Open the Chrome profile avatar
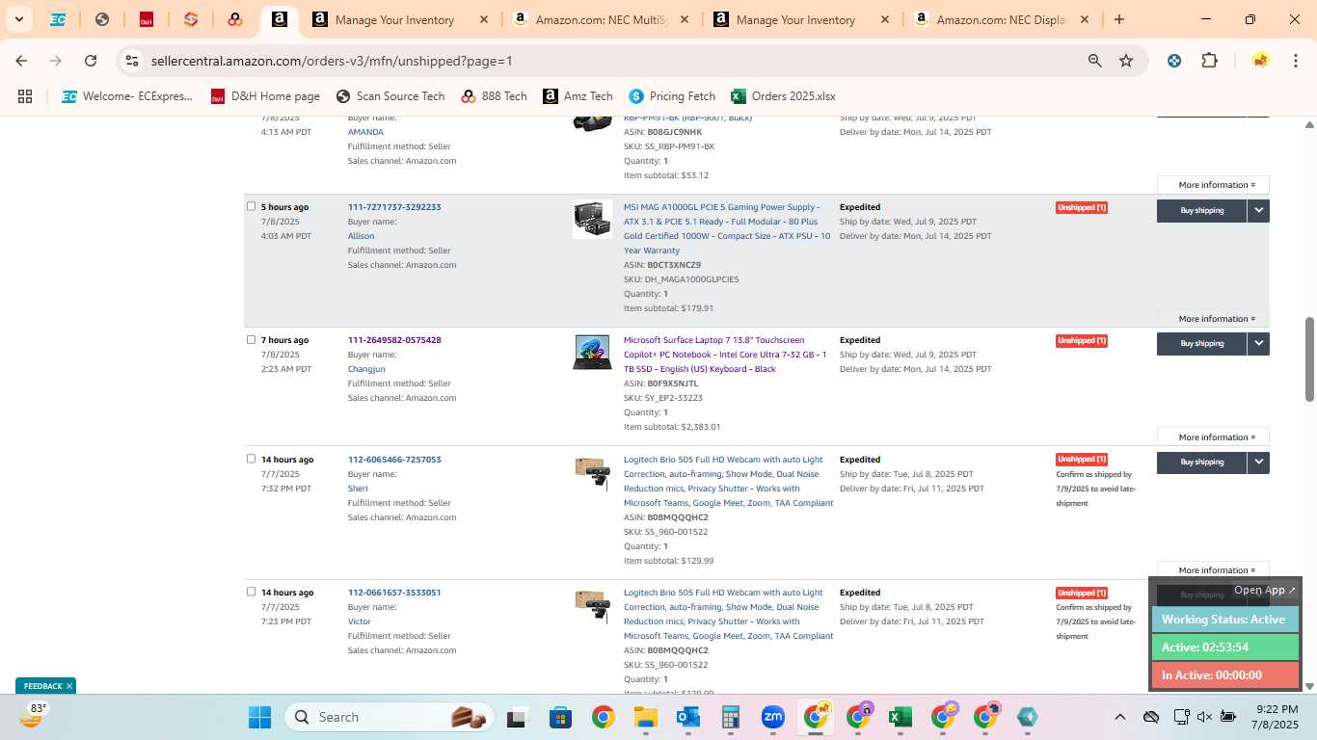This screenshot has width=1317, height=740. point(1260,61)
